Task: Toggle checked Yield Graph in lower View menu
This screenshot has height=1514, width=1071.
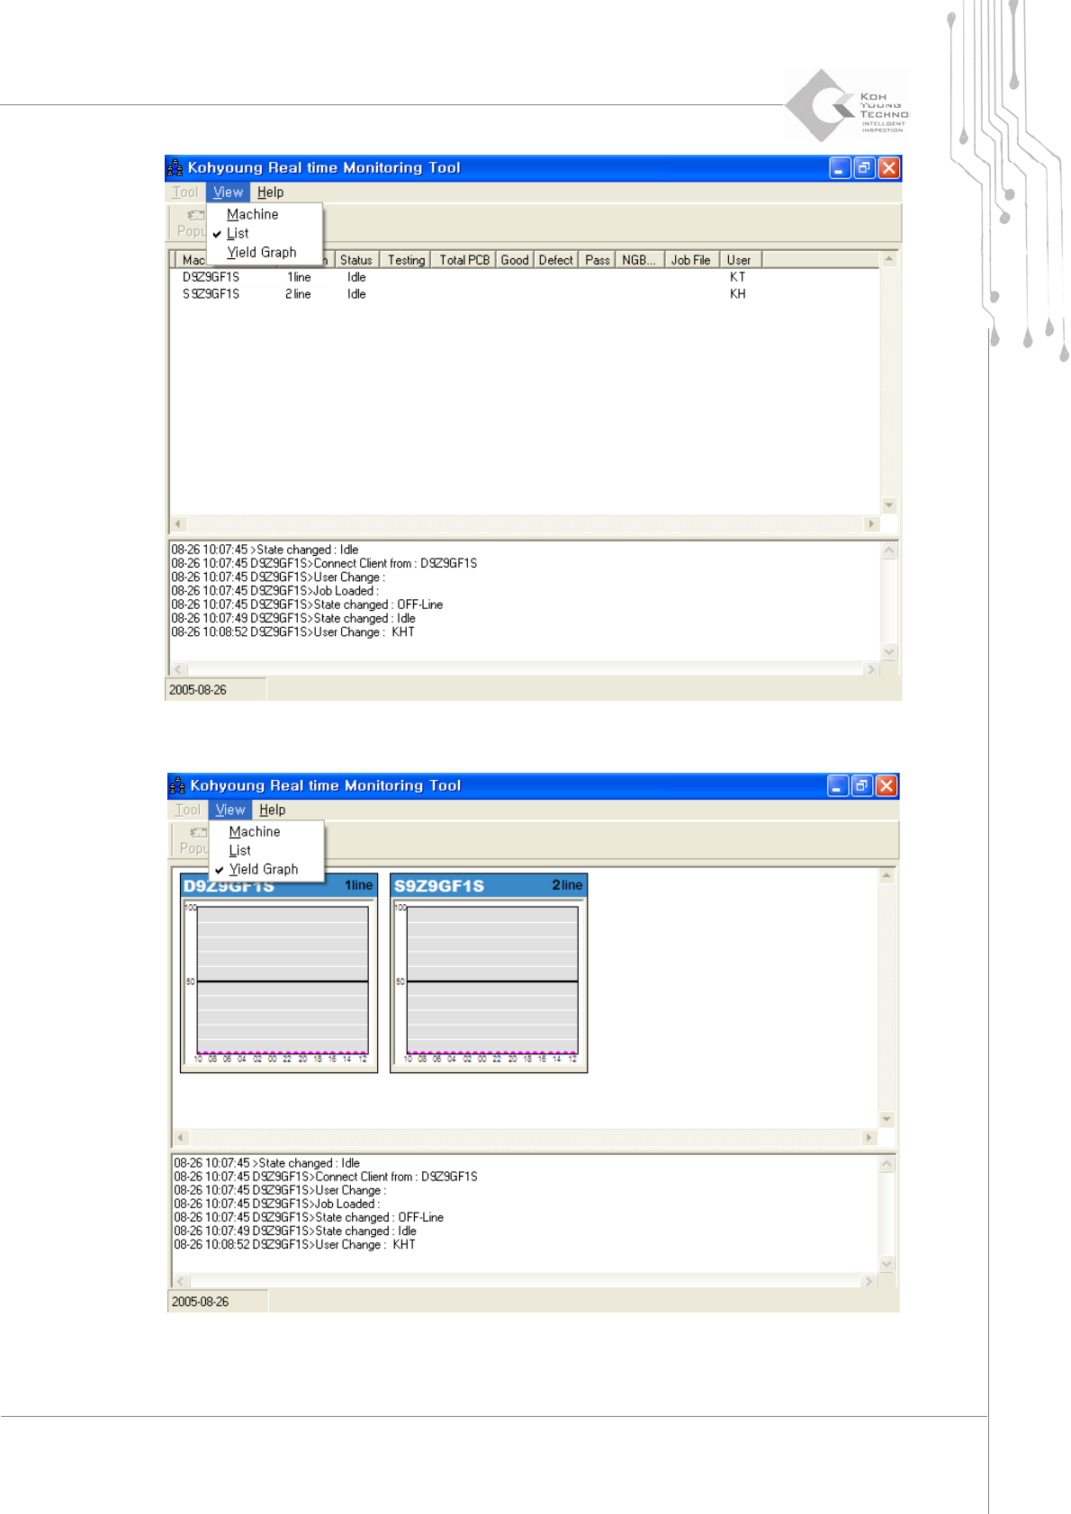Action: (x=264, y=869)
